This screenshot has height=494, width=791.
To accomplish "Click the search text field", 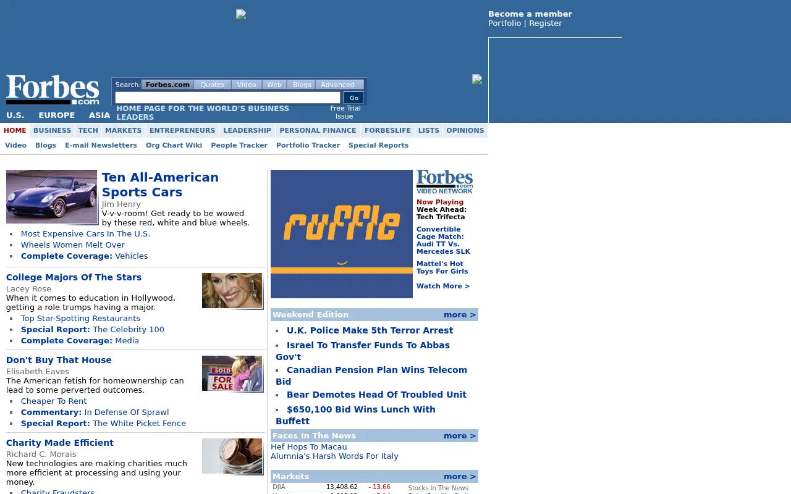I will coord(227,98).
